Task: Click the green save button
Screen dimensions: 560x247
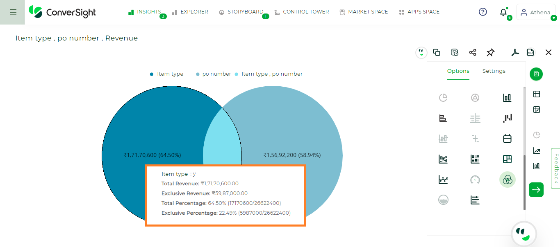Action: [536, 74]
